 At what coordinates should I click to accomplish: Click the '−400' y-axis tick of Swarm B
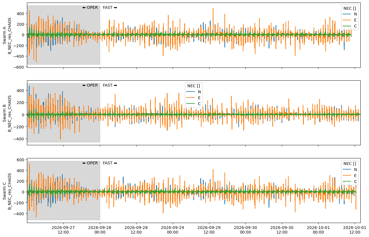(x=20, y=139)
